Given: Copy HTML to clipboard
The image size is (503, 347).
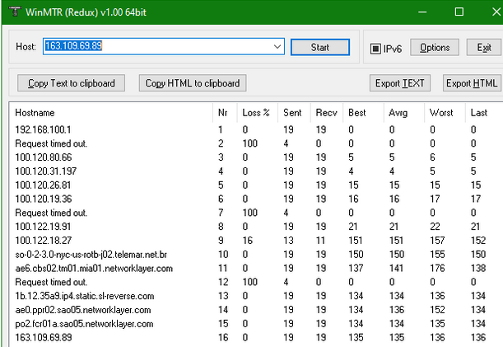Looking at the screenshot, I should pos(193,83).
